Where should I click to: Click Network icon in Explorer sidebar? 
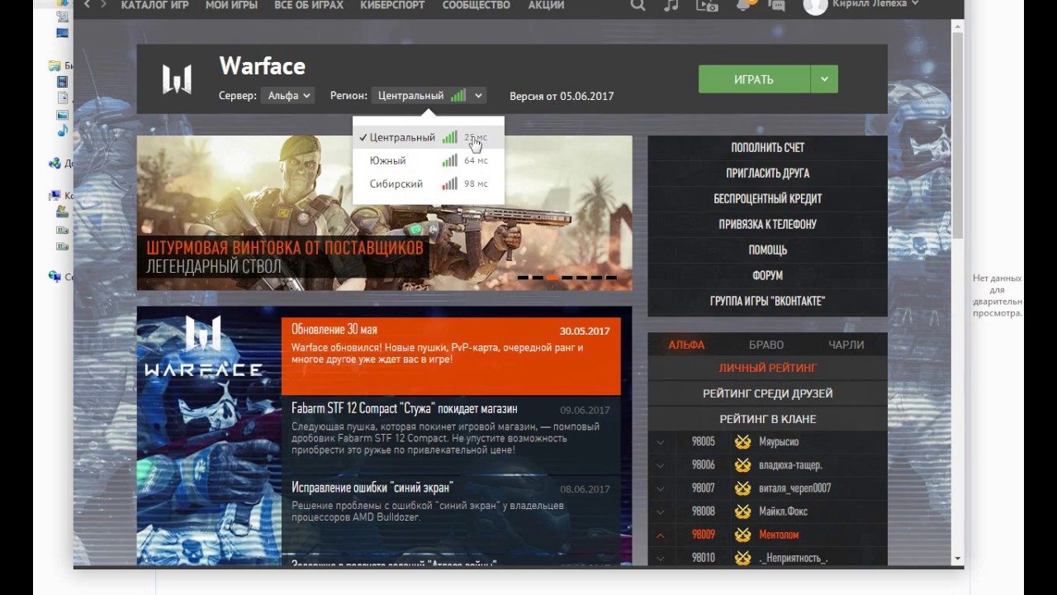tap(55, 277)
